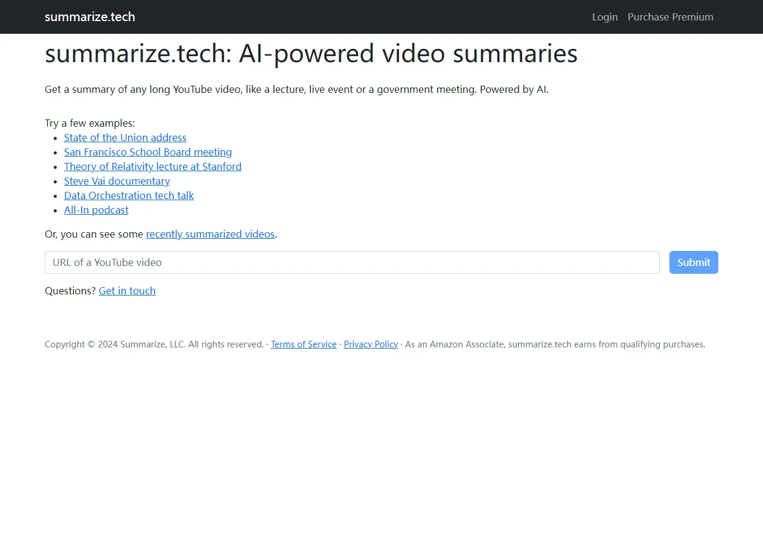The image size is (763, 535).
Task: Click the Amazon Associate disclosure text
Action: (555, 344)
